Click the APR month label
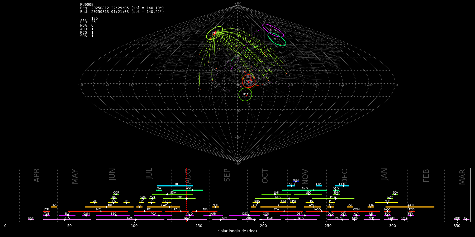 point(37,175)
